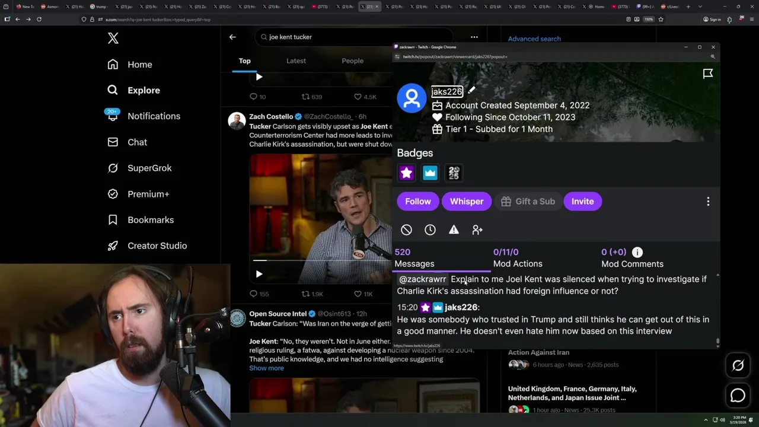The height and width of the screenshot is (427, 759).
Task: Click the Bookmarks ribbon icon
Action: click(113, 220)
